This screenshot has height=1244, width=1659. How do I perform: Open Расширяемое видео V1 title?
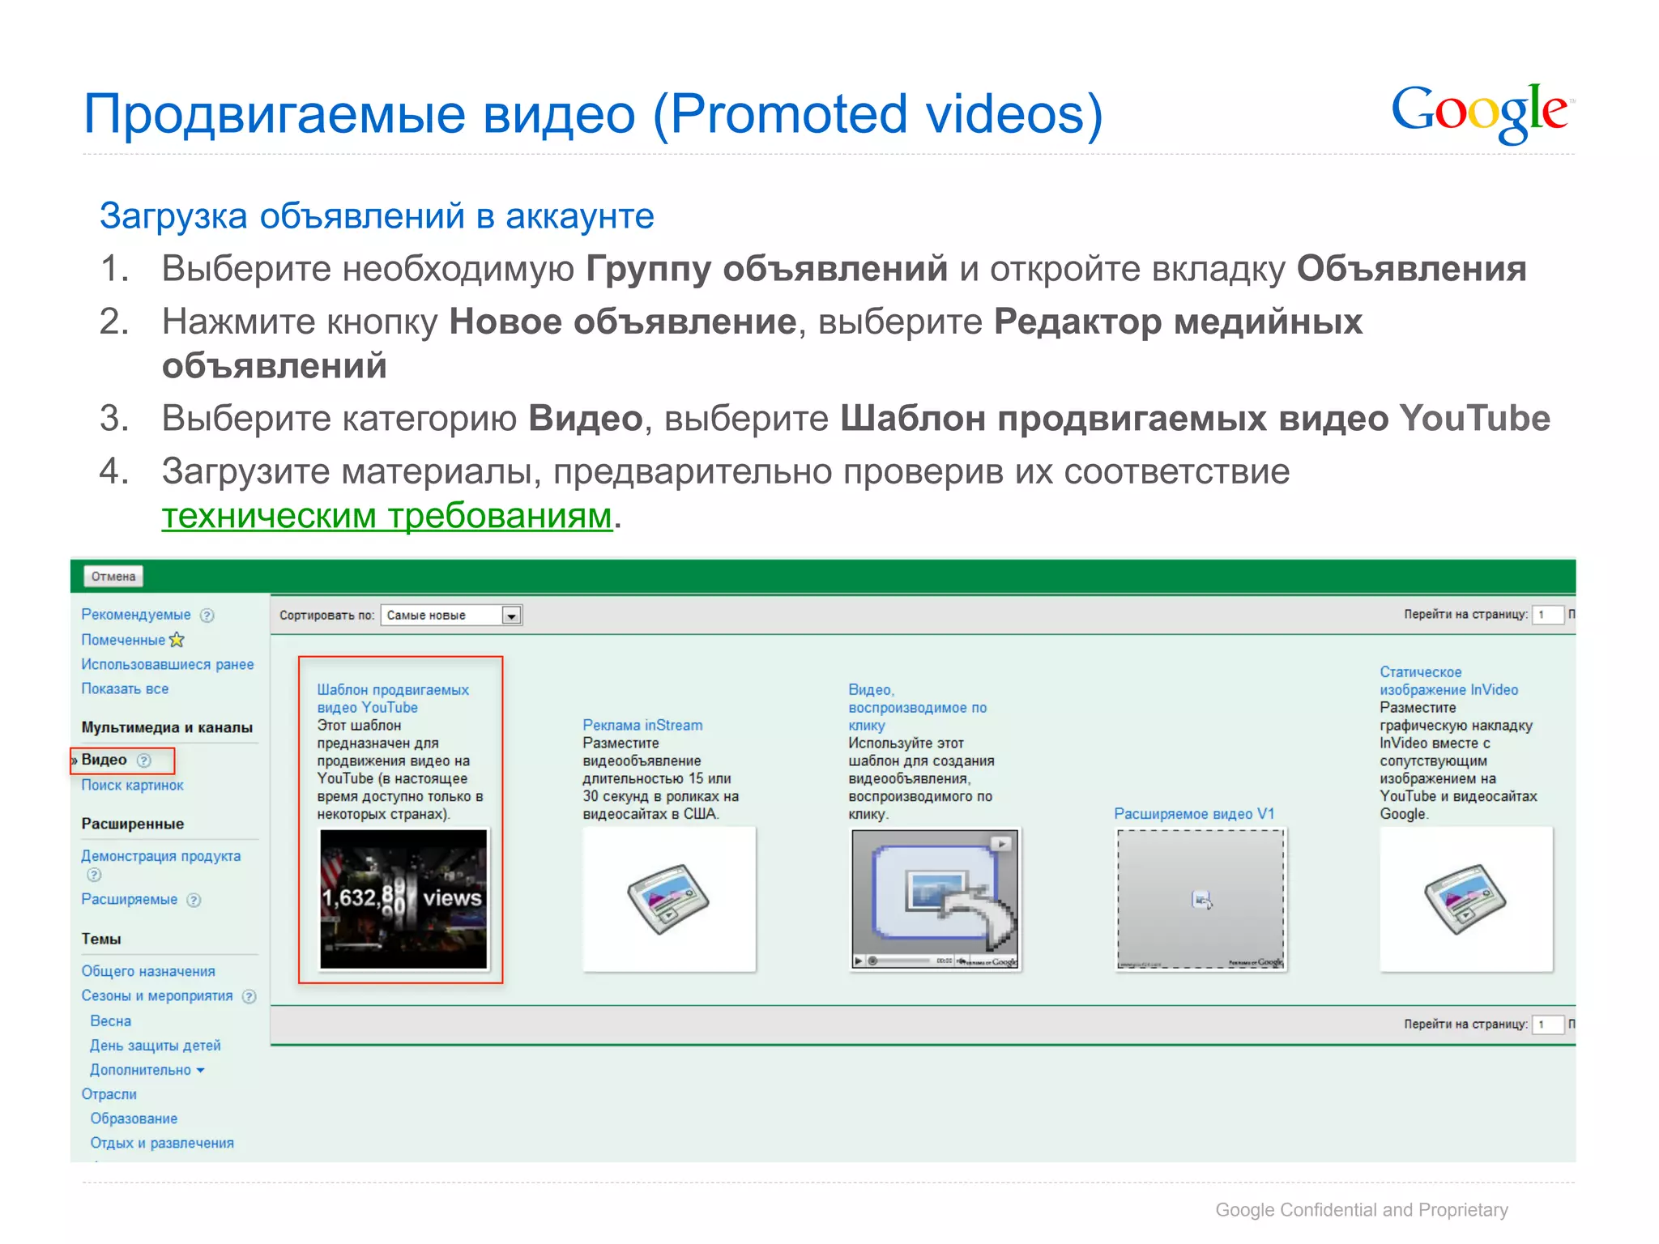point(1194,814)
